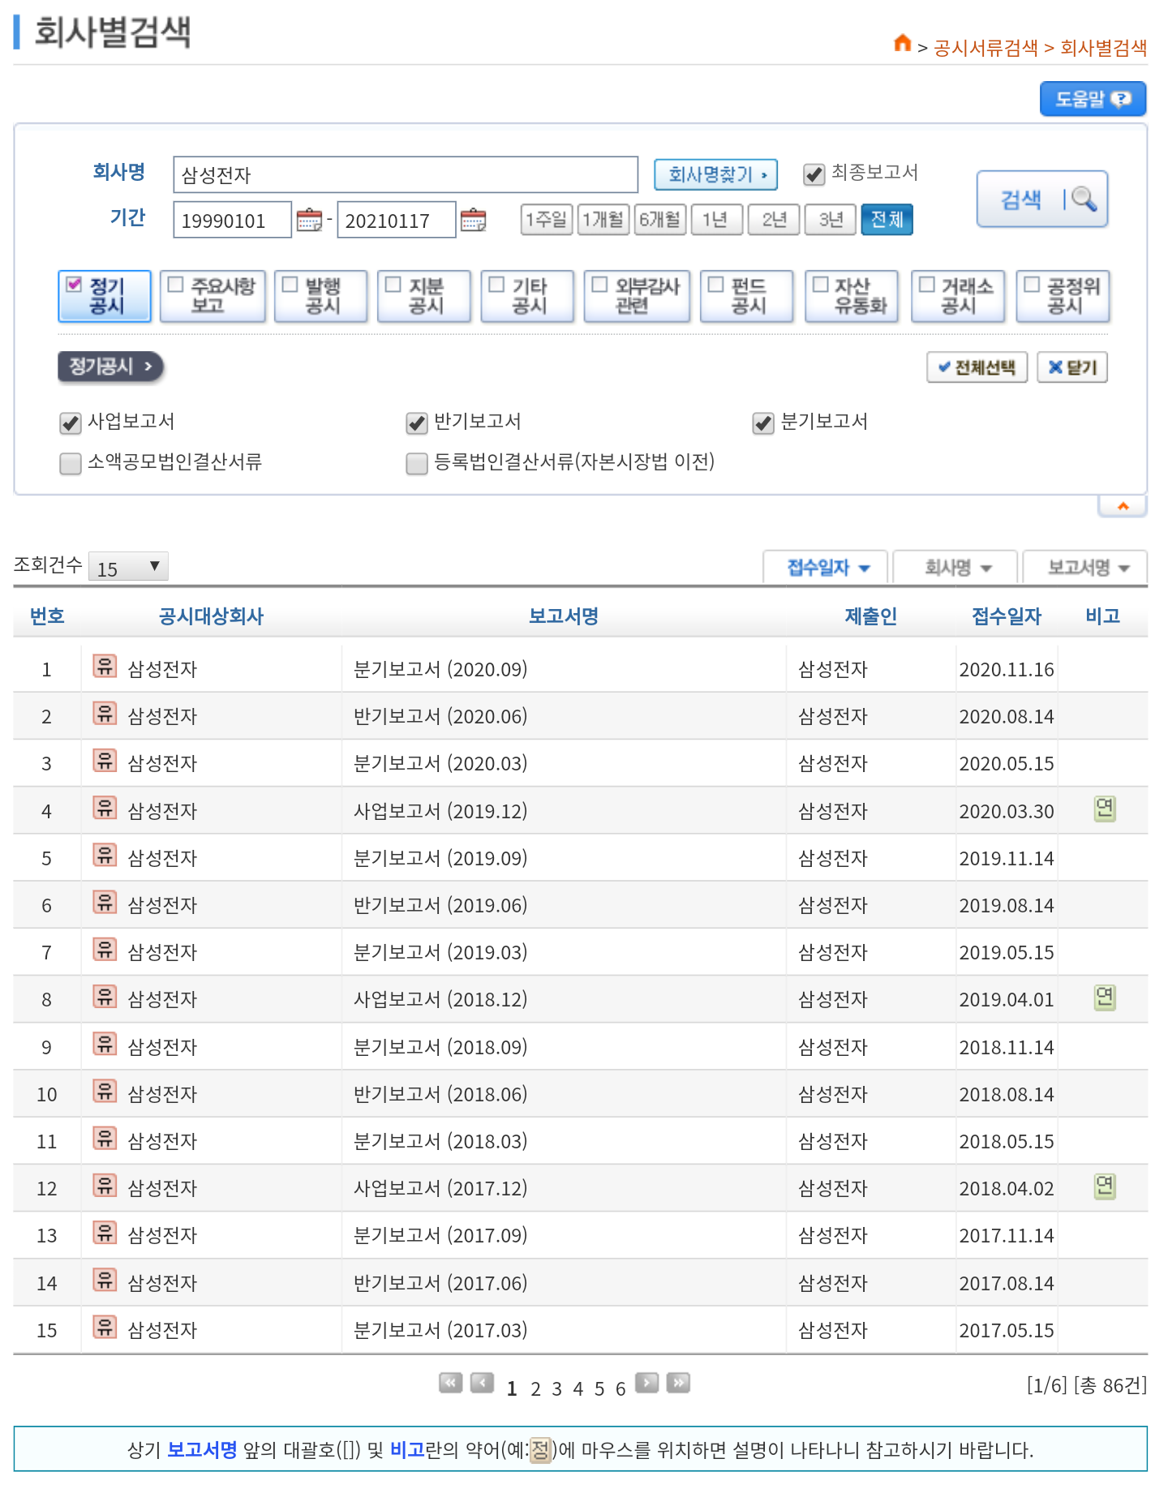Check the 지분공시 category checkbox
Viewport: 1168px width, 1489px height.
393,285
